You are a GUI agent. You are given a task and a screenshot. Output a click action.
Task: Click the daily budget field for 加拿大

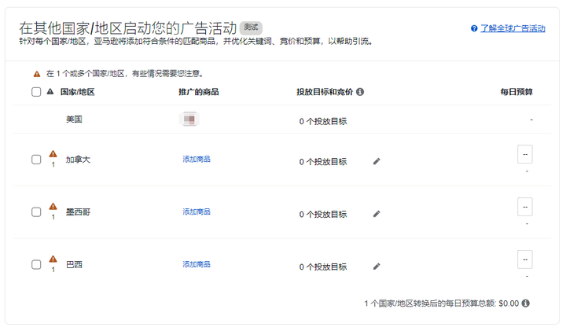pos(524,154)
